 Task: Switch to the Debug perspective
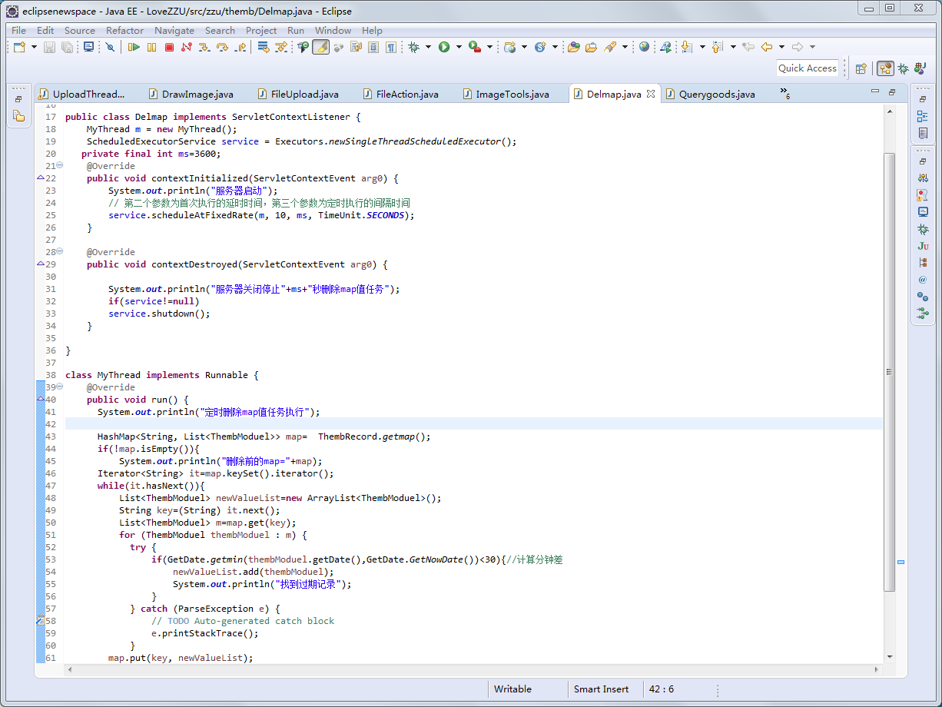tap(903, 68)
